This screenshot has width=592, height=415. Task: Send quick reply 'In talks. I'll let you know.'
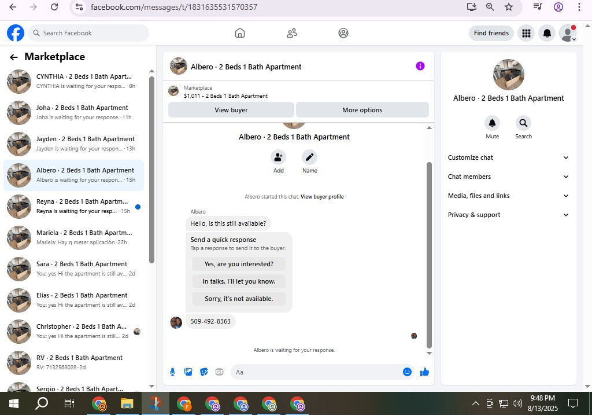239,281
